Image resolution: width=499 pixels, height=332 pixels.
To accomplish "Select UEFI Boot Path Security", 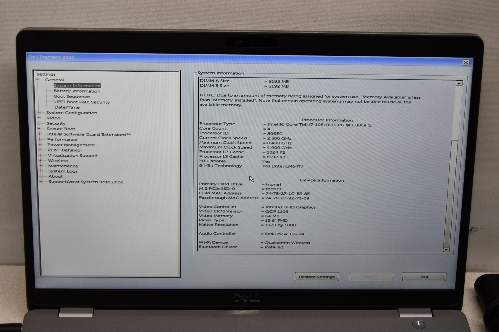I will (x=82, y=102).
